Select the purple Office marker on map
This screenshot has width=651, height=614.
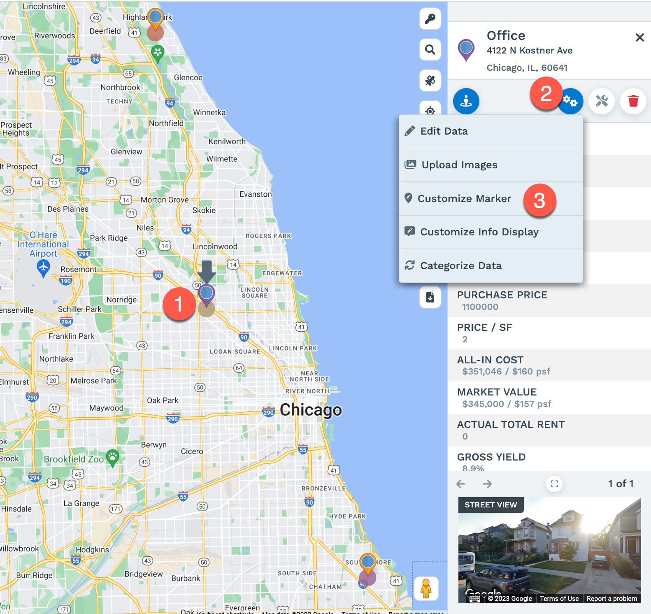pos(206,294)
